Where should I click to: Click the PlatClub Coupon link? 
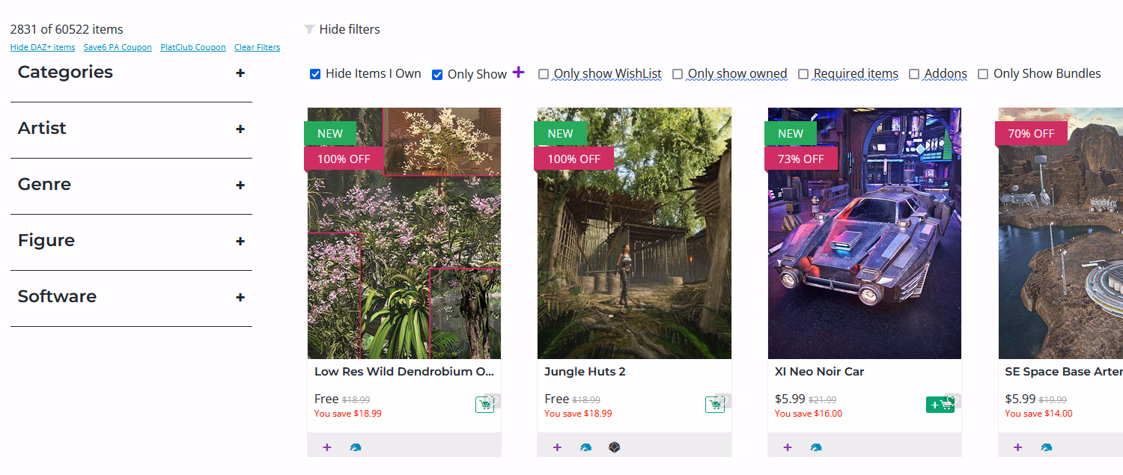(x=193, y=47)
